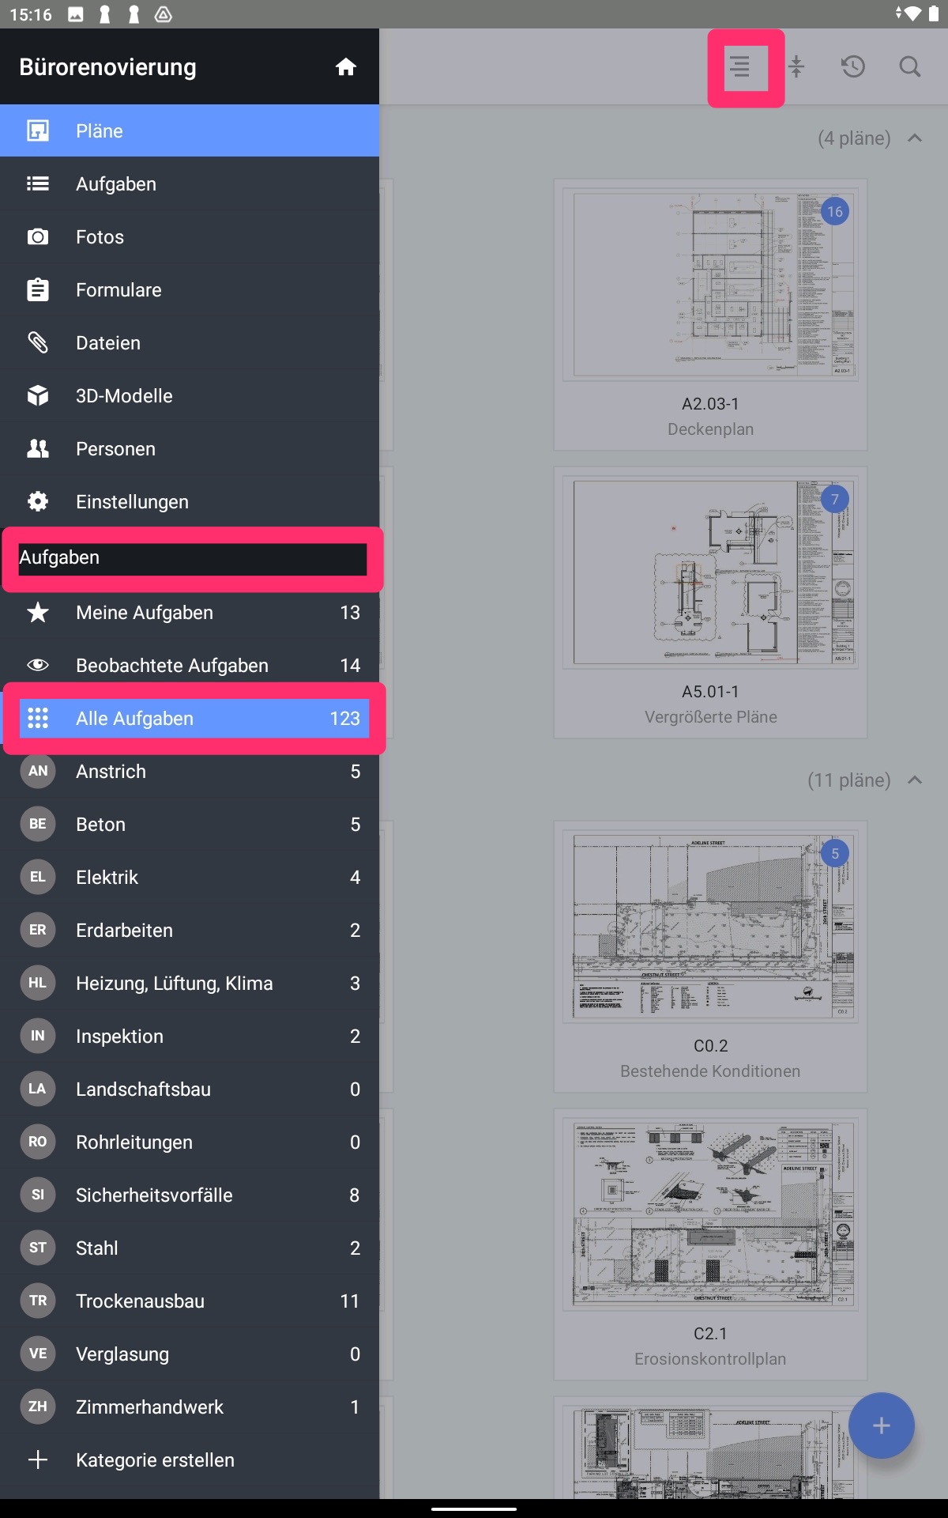Click the BE badge for Beton

point(38,824)
